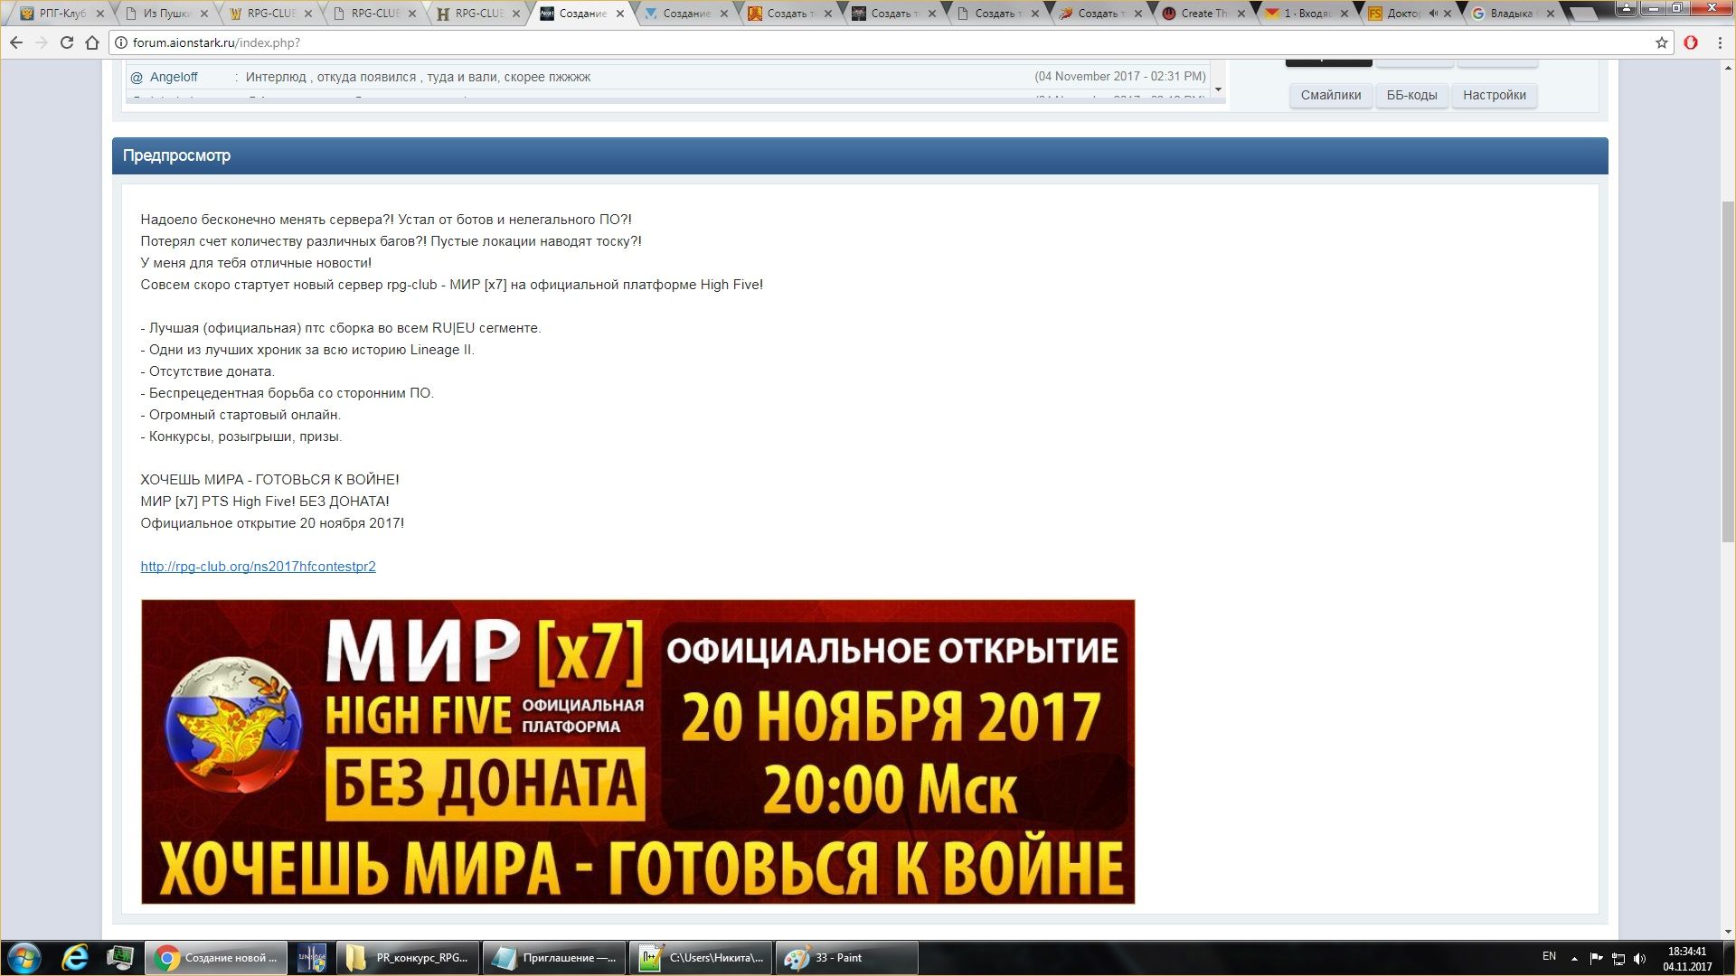
Task: Open rpg-club.org contest link
Action: pos(258,567)
